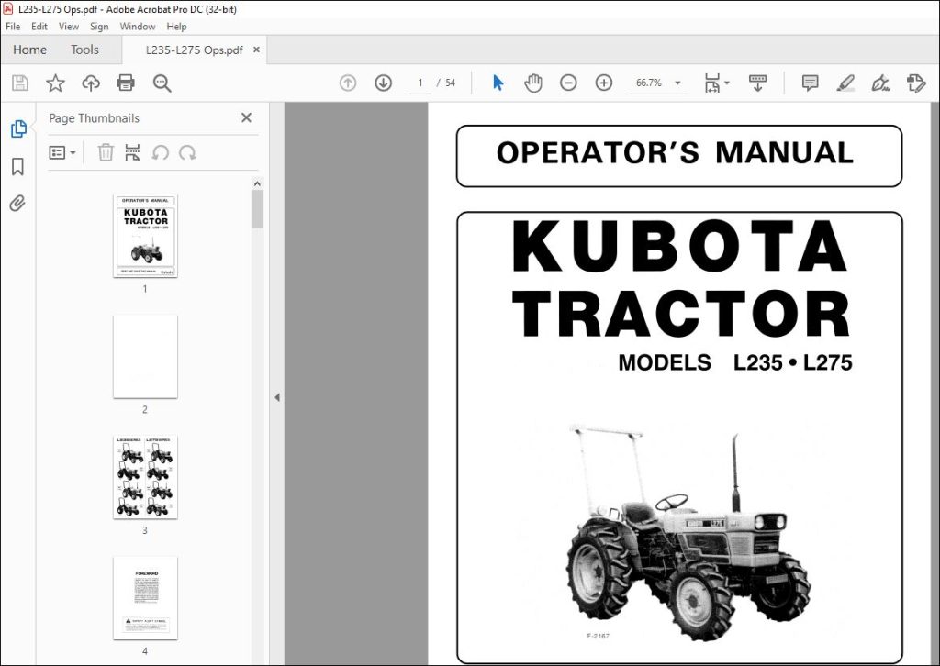Delete selected page via trash icon
Viewport: 940px width, 666px height.
[x=106, y=152]
